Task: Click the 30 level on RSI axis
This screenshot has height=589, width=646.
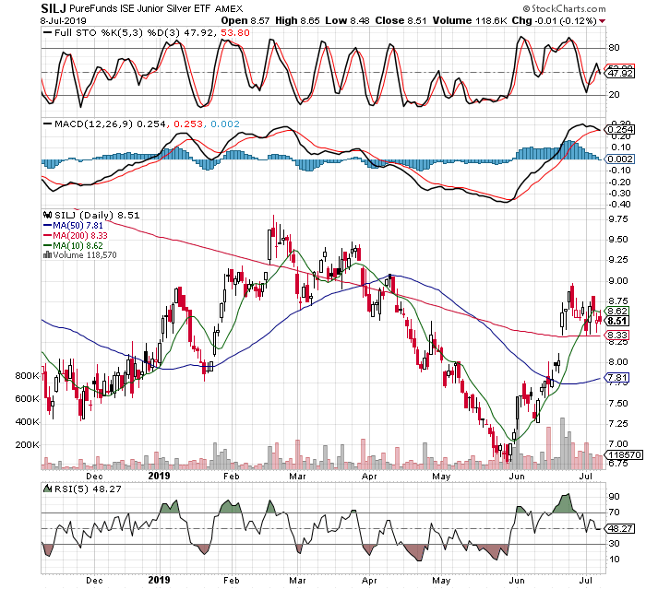Action: 614,544
